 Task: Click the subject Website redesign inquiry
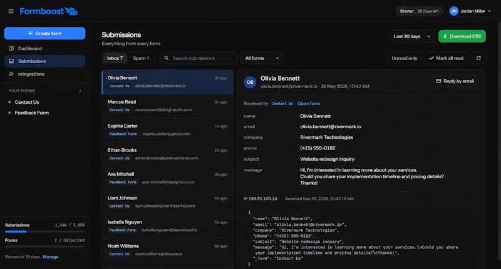tap(327, 159)
